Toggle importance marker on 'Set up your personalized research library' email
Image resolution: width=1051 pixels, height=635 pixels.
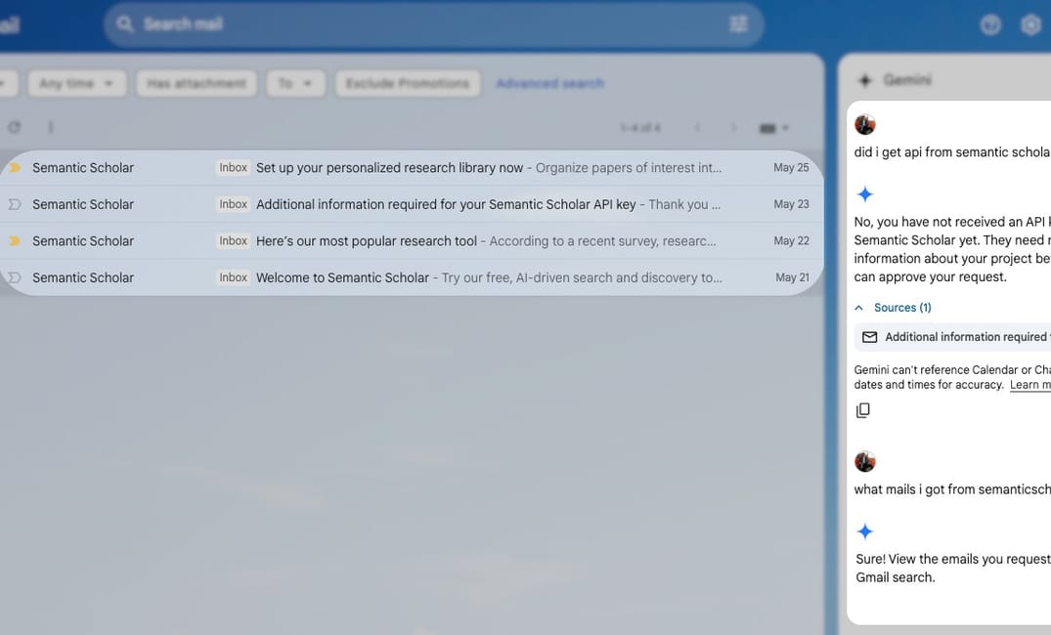tap(14, 167)
